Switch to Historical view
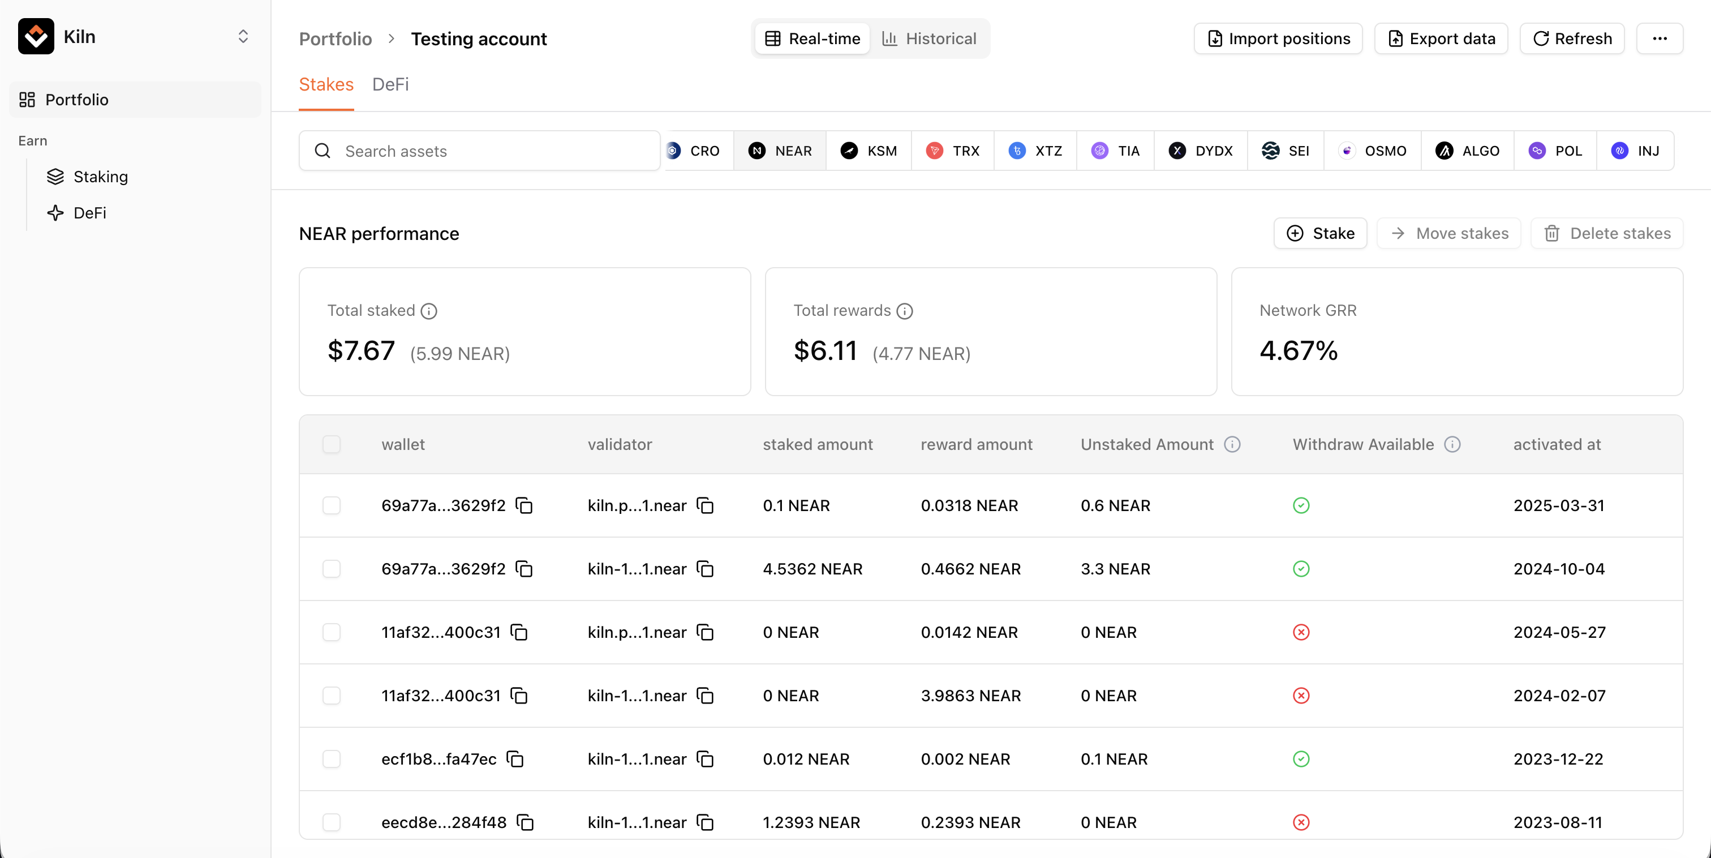The image size is (1711, 858). pos(929,38)
